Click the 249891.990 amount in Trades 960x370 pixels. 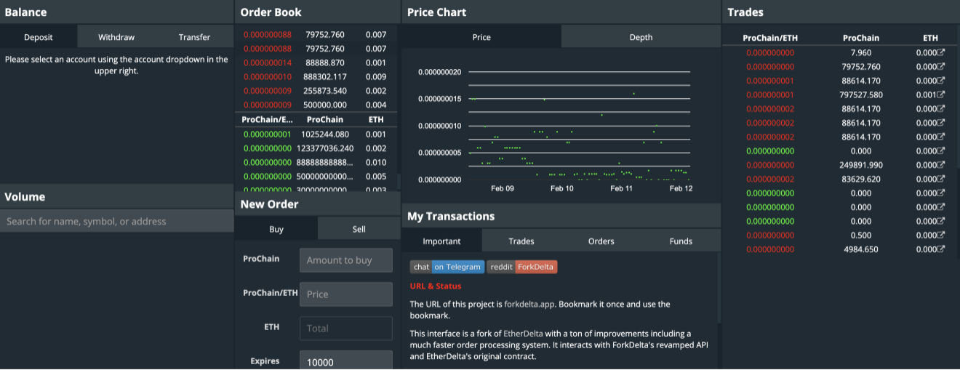tap(860, 165)
